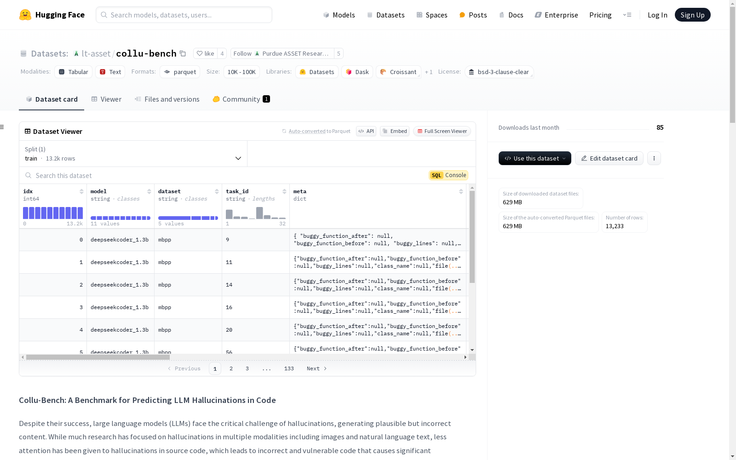Sort by idx column icon
The width and height of the screenshot is (736, 460).
coord(81,191)
